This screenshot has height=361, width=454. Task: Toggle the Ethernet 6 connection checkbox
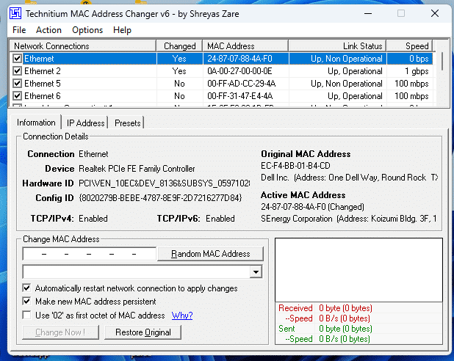coord(18,96)
